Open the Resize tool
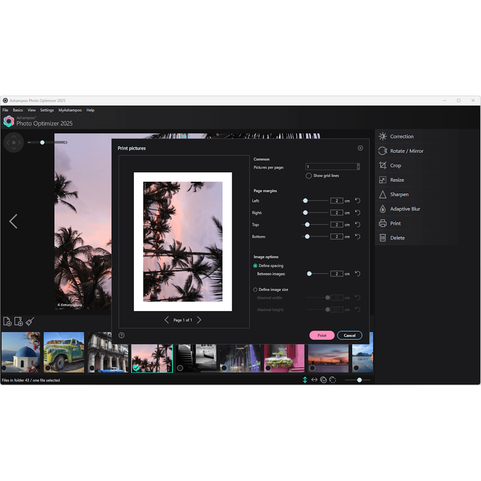Viewport: 481px width, 481px height. [x=398, y=179]
